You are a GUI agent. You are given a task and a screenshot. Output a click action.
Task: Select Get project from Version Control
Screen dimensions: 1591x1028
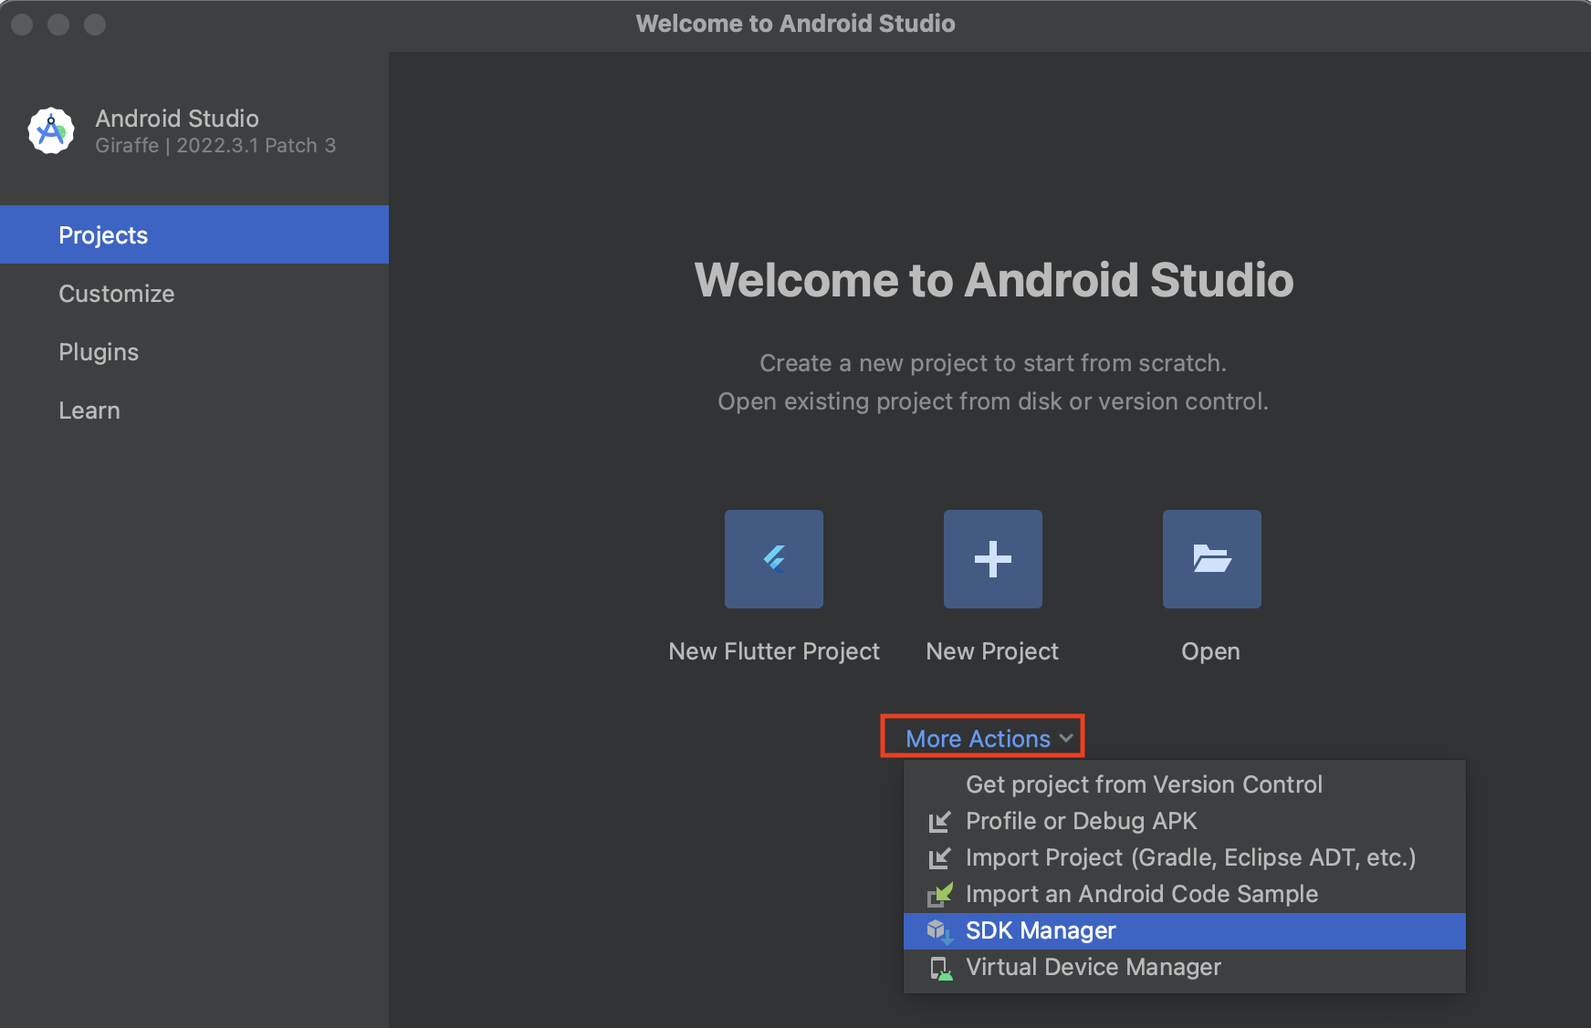pyautogui.click(x=1144, y=784)
